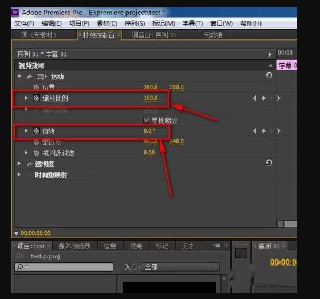Click the 位置 X value 360.0
Image resolution: width=320 pixels, height=299 pixels.
tap(151, 87)
